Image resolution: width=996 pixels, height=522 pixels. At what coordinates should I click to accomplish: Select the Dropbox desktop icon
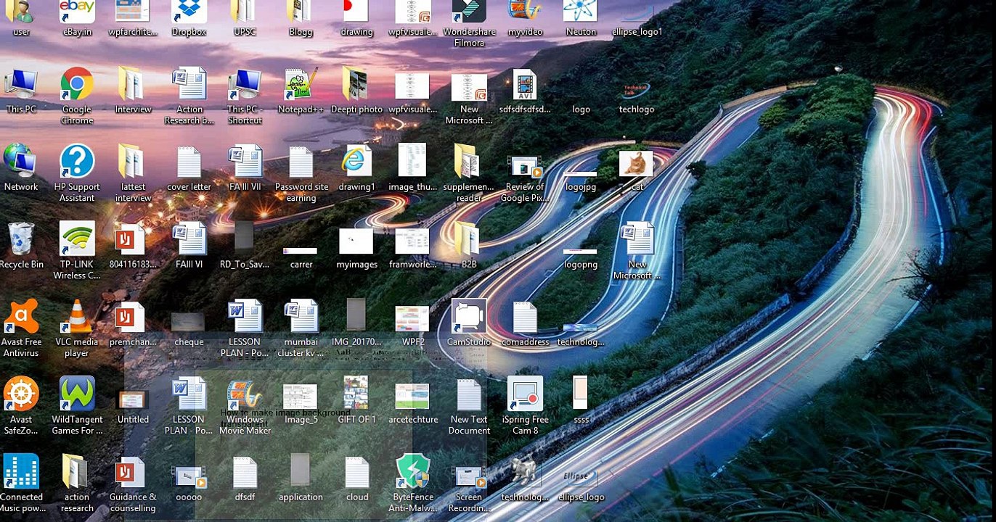(x=189, y=12)
